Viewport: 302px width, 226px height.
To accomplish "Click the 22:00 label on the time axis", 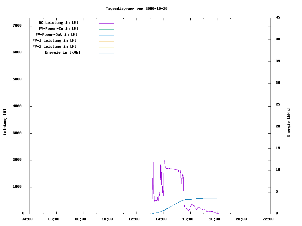I will tap(268, 219).
